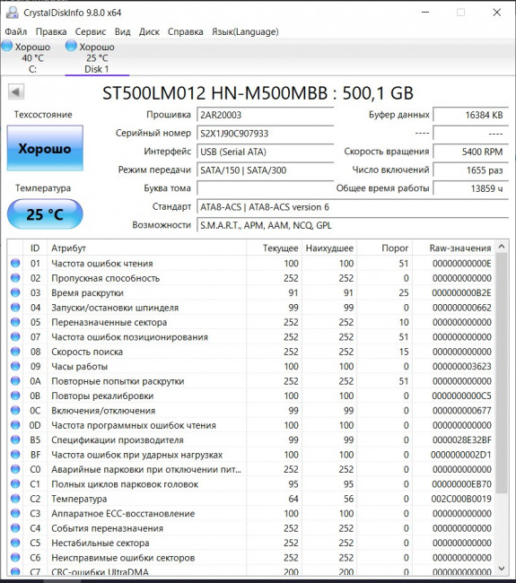Click raw value 000000003623 of Часы работы
This screenshot has width=516, height=583.
click(461, 366)
